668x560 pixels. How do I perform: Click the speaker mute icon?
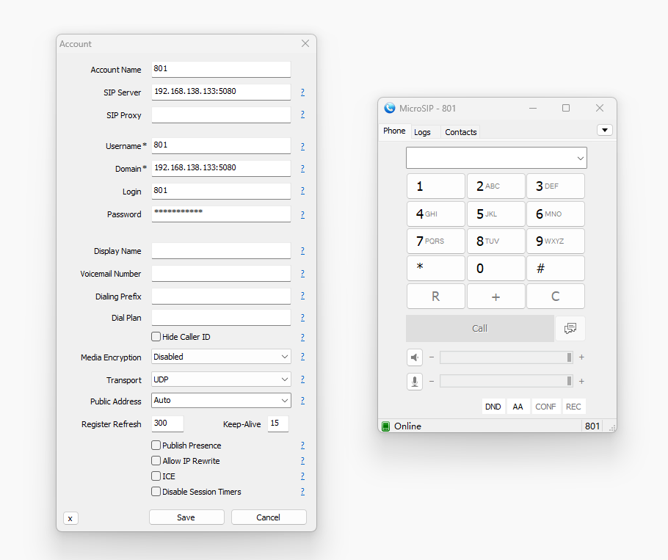pos(415,357)
